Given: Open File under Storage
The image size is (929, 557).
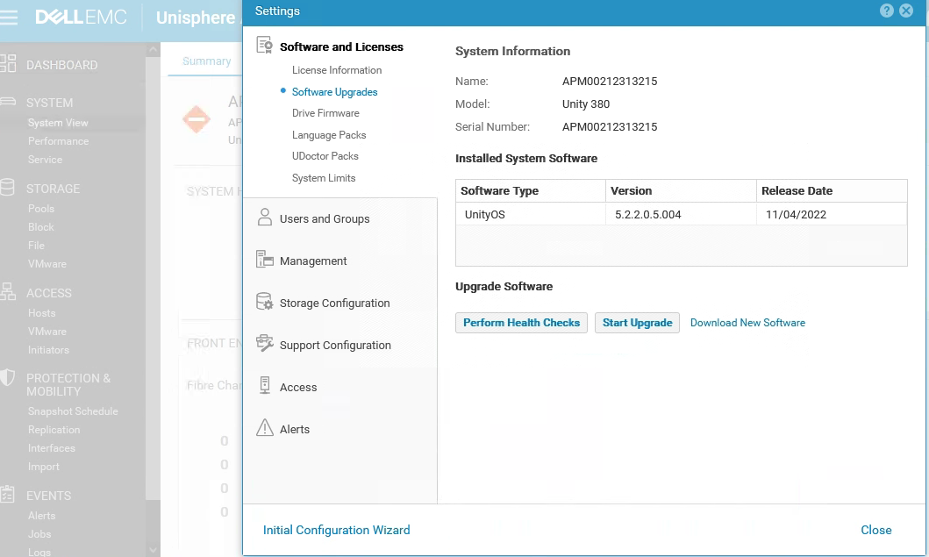Looking at the screenshot, I should 36,246.
